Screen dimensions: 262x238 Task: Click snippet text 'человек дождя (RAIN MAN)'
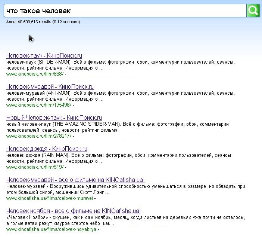pos(38,155)
